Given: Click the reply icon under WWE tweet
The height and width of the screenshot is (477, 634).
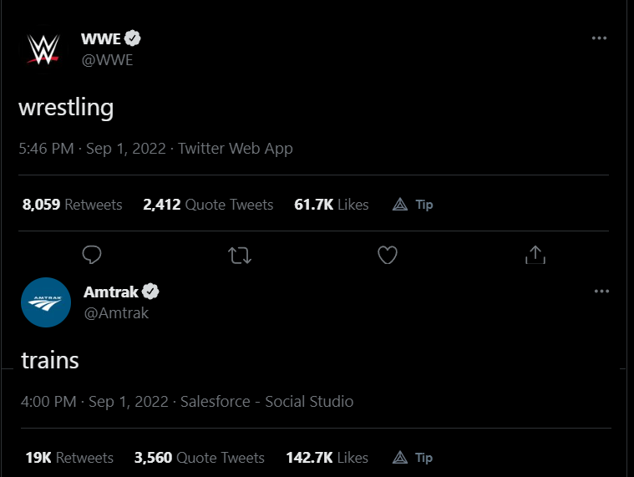Looking at the screenshot, I should coord(93,255).
